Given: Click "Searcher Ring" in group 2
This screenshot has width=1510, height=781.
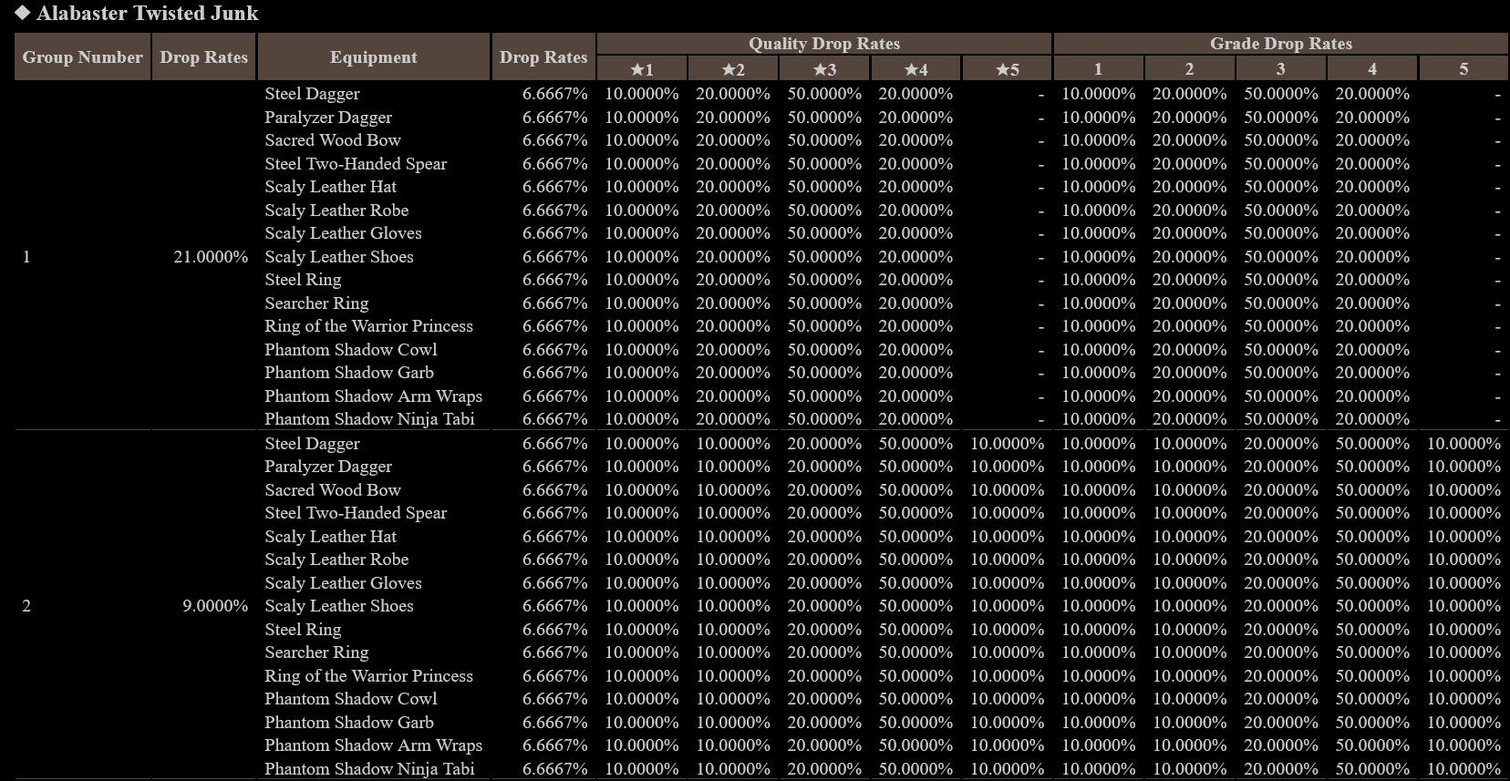Looking at the screenshot, I should pos(316,653).
